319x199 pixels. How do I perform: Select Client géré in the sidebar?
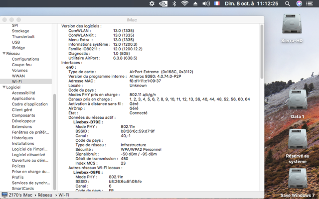pos(22,110)
